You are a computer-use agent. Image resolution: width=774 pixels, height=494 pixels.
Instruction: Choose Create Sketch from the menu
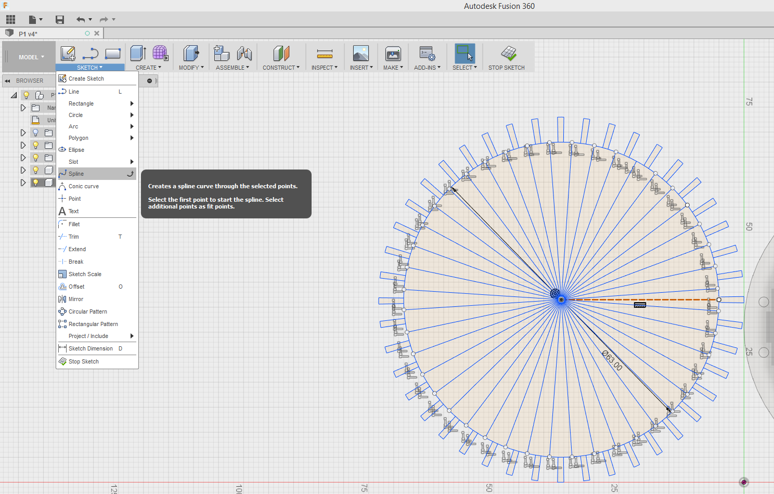point(97,79)
